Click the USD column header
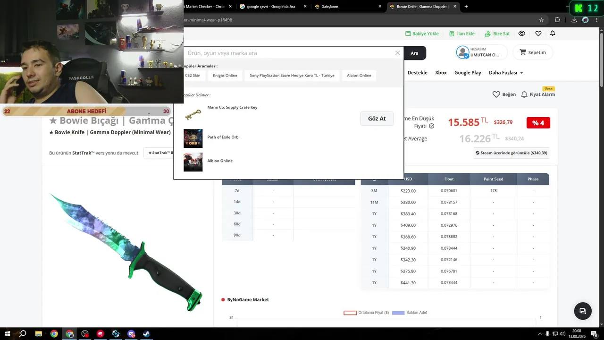The width and height of the screenshot is (604, 340). 408,179
